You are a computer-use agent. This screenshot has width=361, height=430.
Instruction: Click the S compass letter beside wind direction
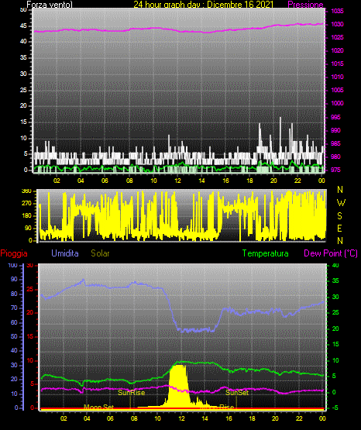pyautogui.click(x=339, y=216)
